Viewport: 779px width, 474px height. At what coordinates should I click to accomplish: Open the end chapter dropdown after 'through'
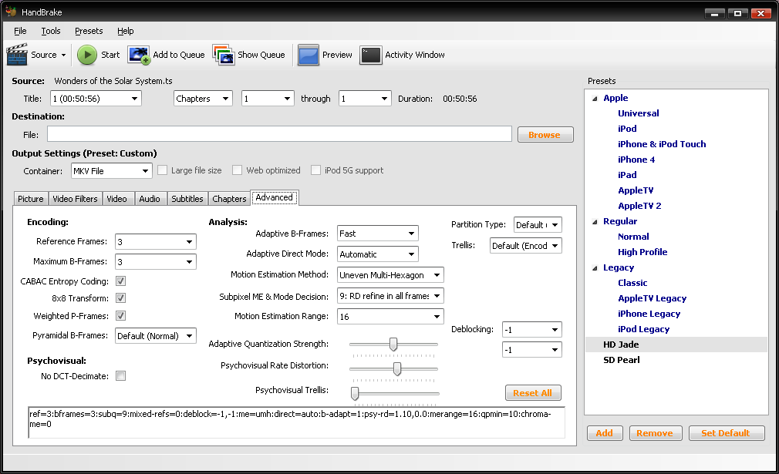click(x=365, y=99)
